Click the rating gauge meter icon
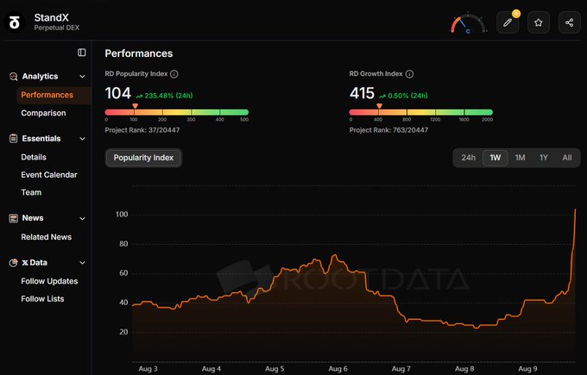The image size is (587, 375). click(468, 24)
